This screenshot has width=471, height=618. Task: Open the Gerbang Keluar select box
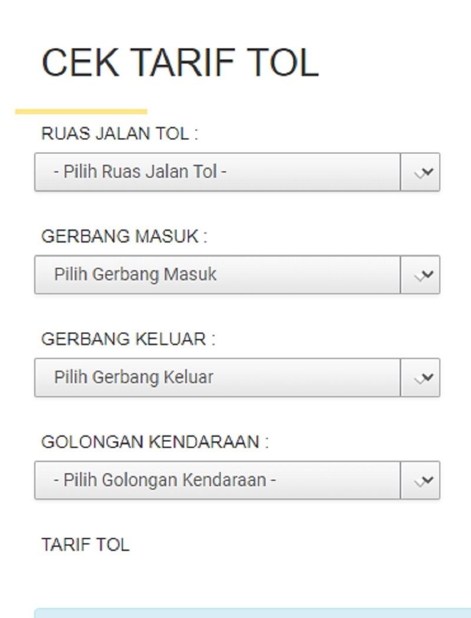217,378
